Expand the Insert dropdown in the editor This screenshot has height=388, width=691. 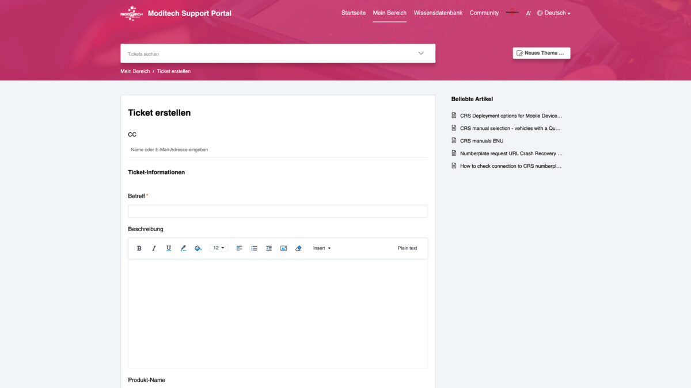tap(321, 248)
